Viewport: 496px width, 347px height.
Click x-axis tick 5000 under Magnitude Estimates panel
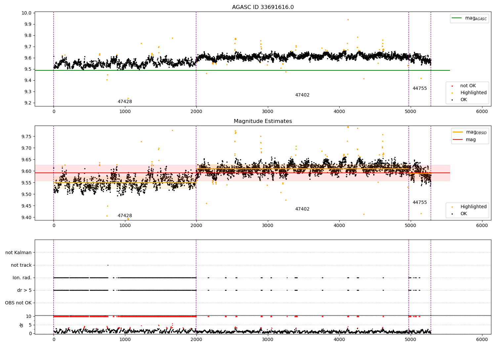point(410,225)
